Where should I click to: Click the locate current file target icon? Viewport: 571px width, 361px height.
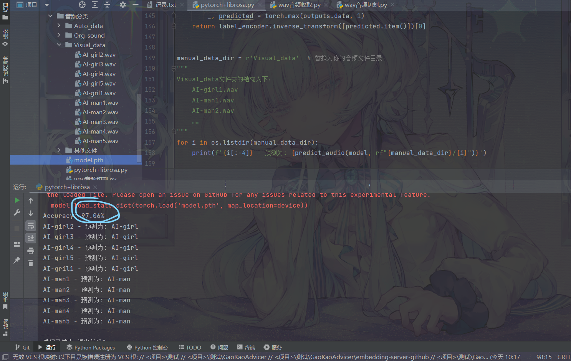82,5
